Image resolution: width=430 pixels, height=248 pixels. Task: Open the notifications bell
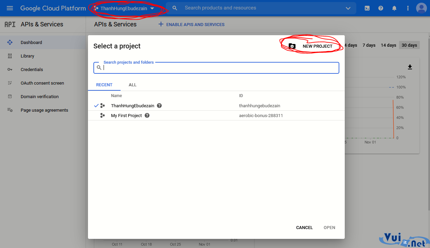[394, 8]
